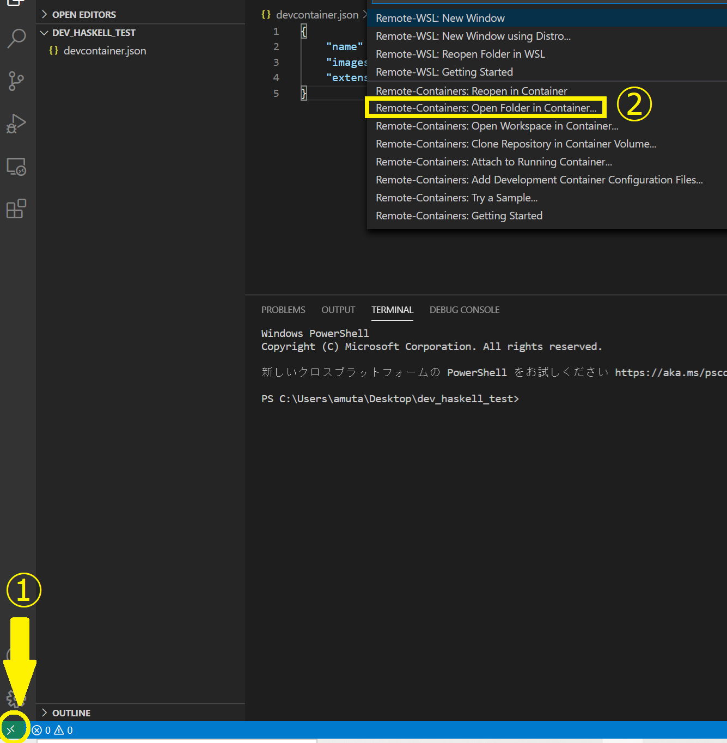The width and height of the screenshot is (727, 743).
Task: Click the Copyright Microsoft Corporation terminal line
Action: coord(432,347)
